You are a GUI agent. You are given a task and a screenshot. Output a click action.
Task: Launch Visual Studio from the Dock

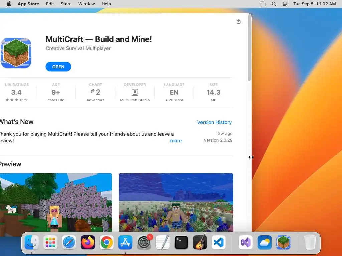pyautogui.click(x=246, y=242)
